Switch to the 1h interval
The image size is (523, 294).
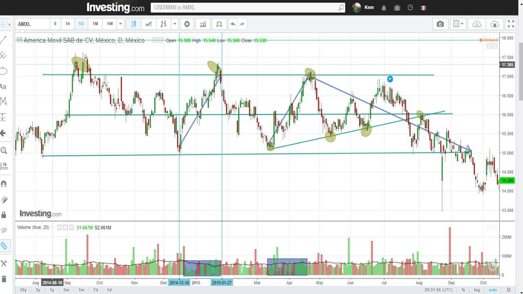click(67, 24)
